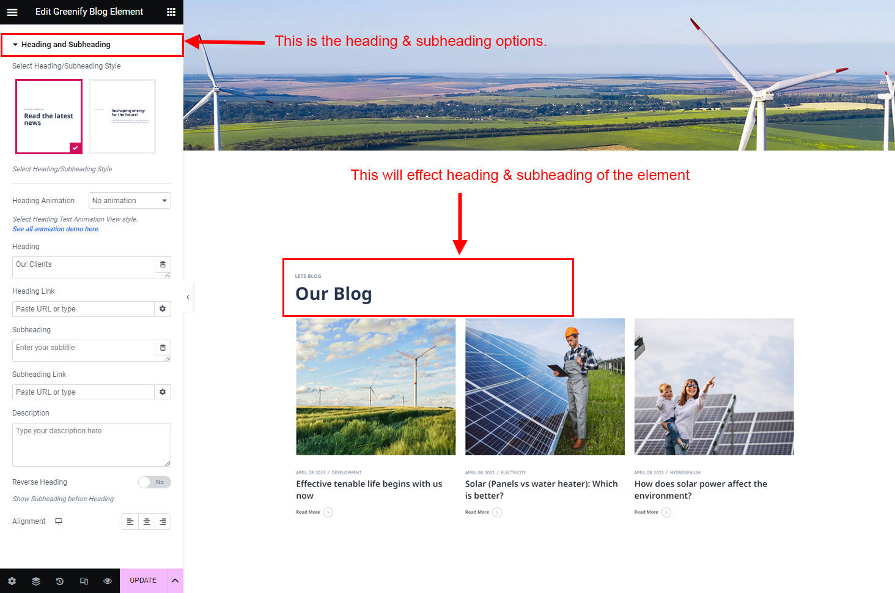
Task: Expand the save options arrow beside Update
Action: (x=175, y=581)
